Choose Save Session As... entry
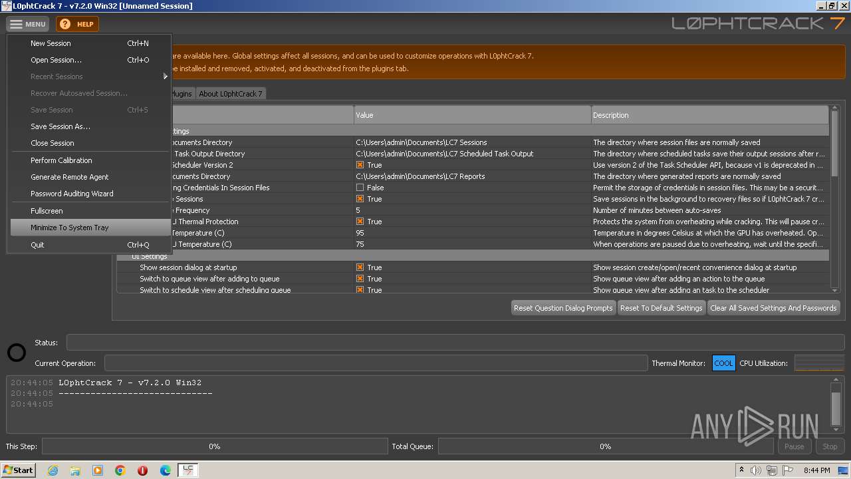 (x=90, y=126)
